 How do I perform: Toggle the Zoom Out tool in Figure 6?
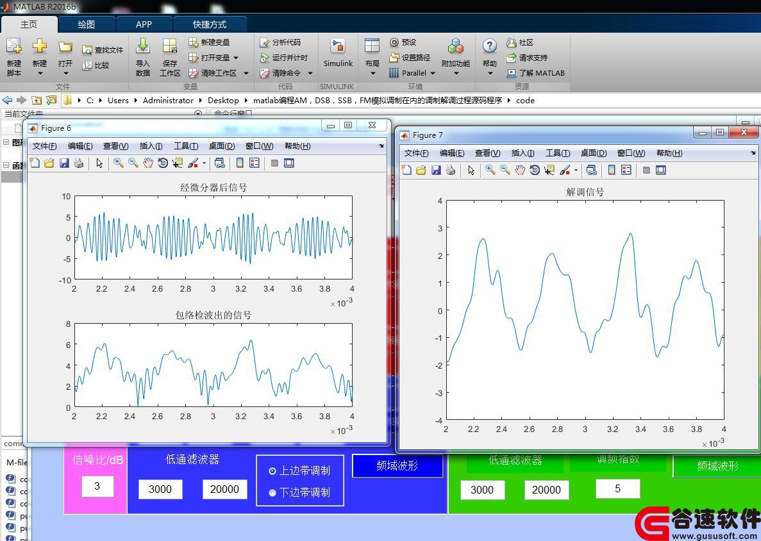(x=133, y=163)
